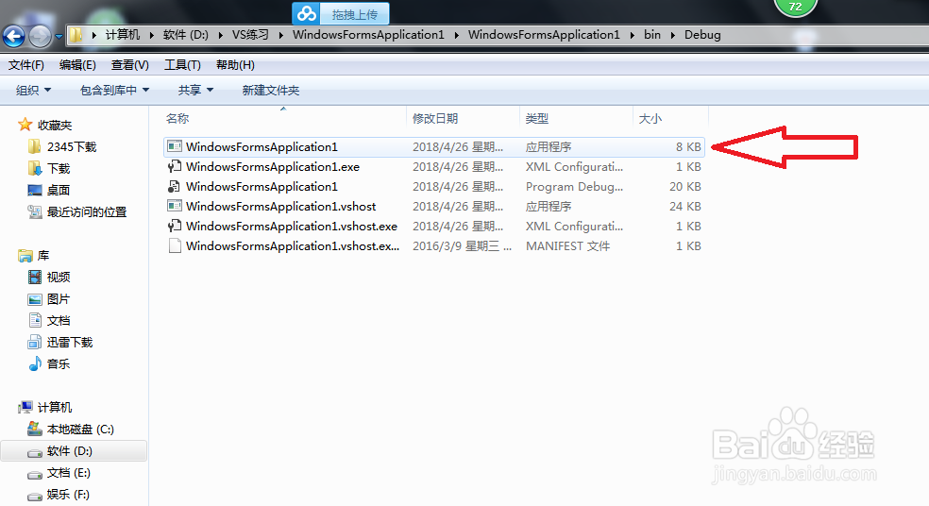Click 新建文件夹 button
This screenshot has height=506, width=929.
point(271,90)
